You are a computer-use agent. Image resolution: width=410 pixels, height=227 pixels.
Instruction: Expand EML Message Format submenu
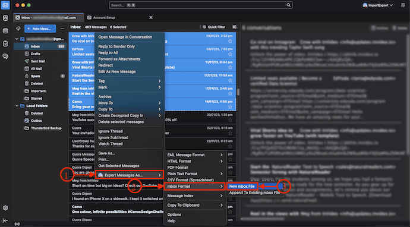coord(195,155)
